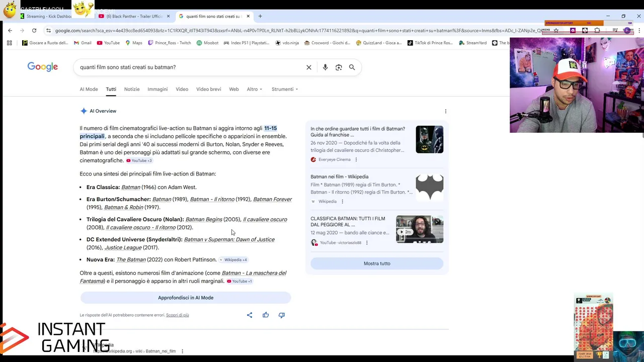Switch to Notizie tab
Image resolution: width=644 pixels, height=362 pixels.
tap(132, 89)
